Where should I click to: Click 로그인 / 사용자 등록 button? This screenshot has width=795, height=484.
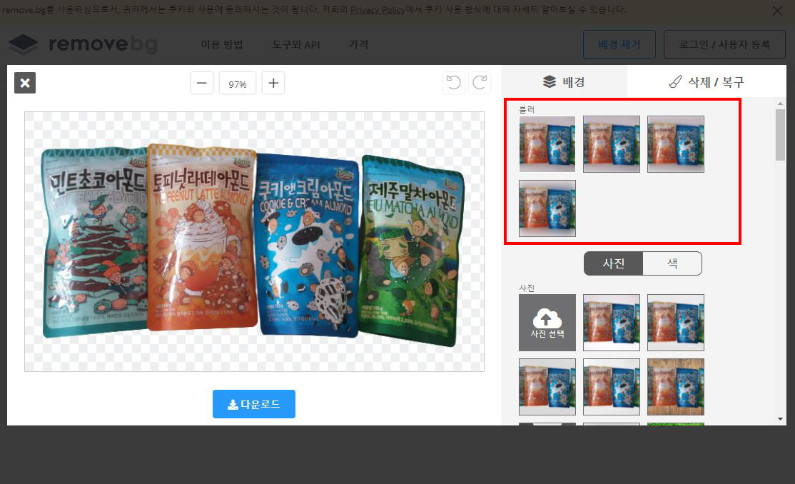click(724, 45)
